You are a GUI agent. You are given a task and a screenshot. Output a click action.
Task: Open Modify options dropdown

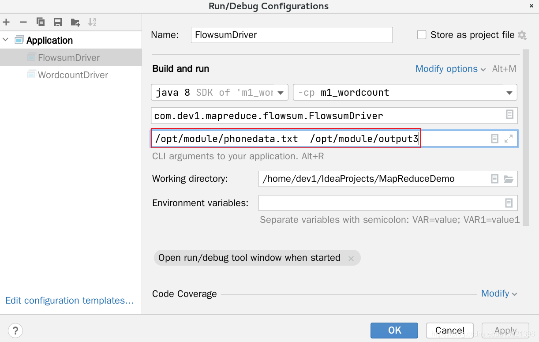point(451,69)
